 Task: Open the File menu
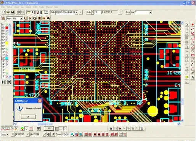3,7
